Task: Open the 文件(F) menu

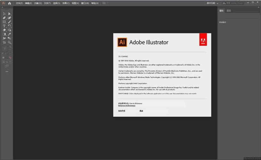Action: [x=19, y=3]
